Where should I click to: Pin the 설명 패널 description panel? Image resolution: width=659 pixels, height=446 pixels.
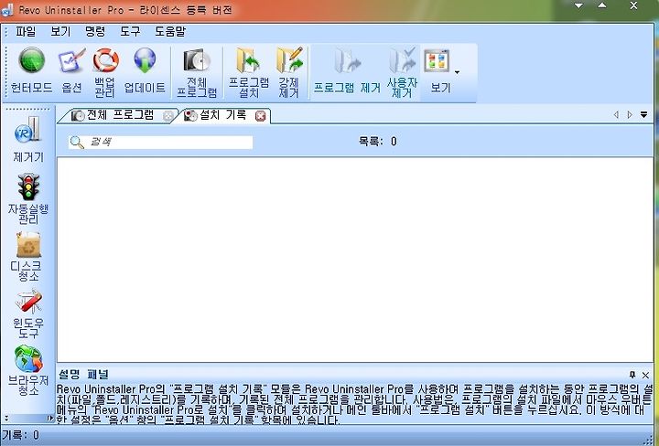(632, 375)
